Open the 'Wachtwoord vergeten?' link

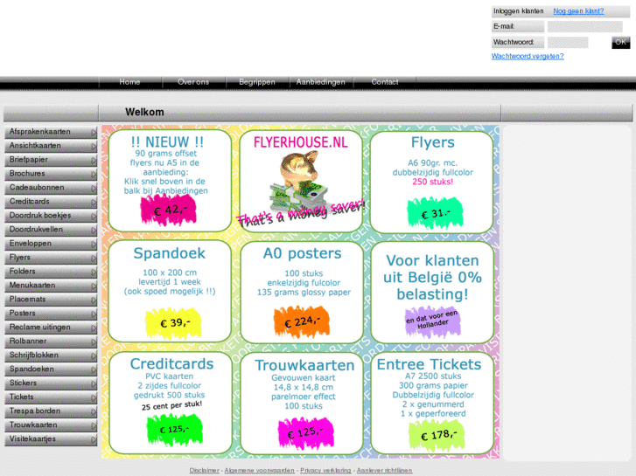pyautogui.click(x=528, y=56)
